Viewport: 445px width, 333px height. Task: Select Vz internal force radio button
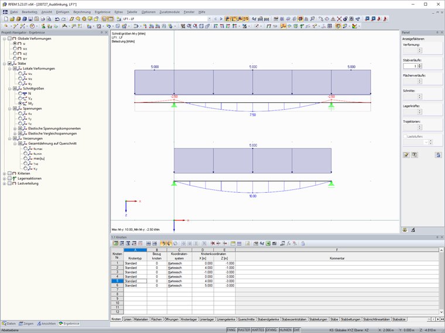pos(20,99)
